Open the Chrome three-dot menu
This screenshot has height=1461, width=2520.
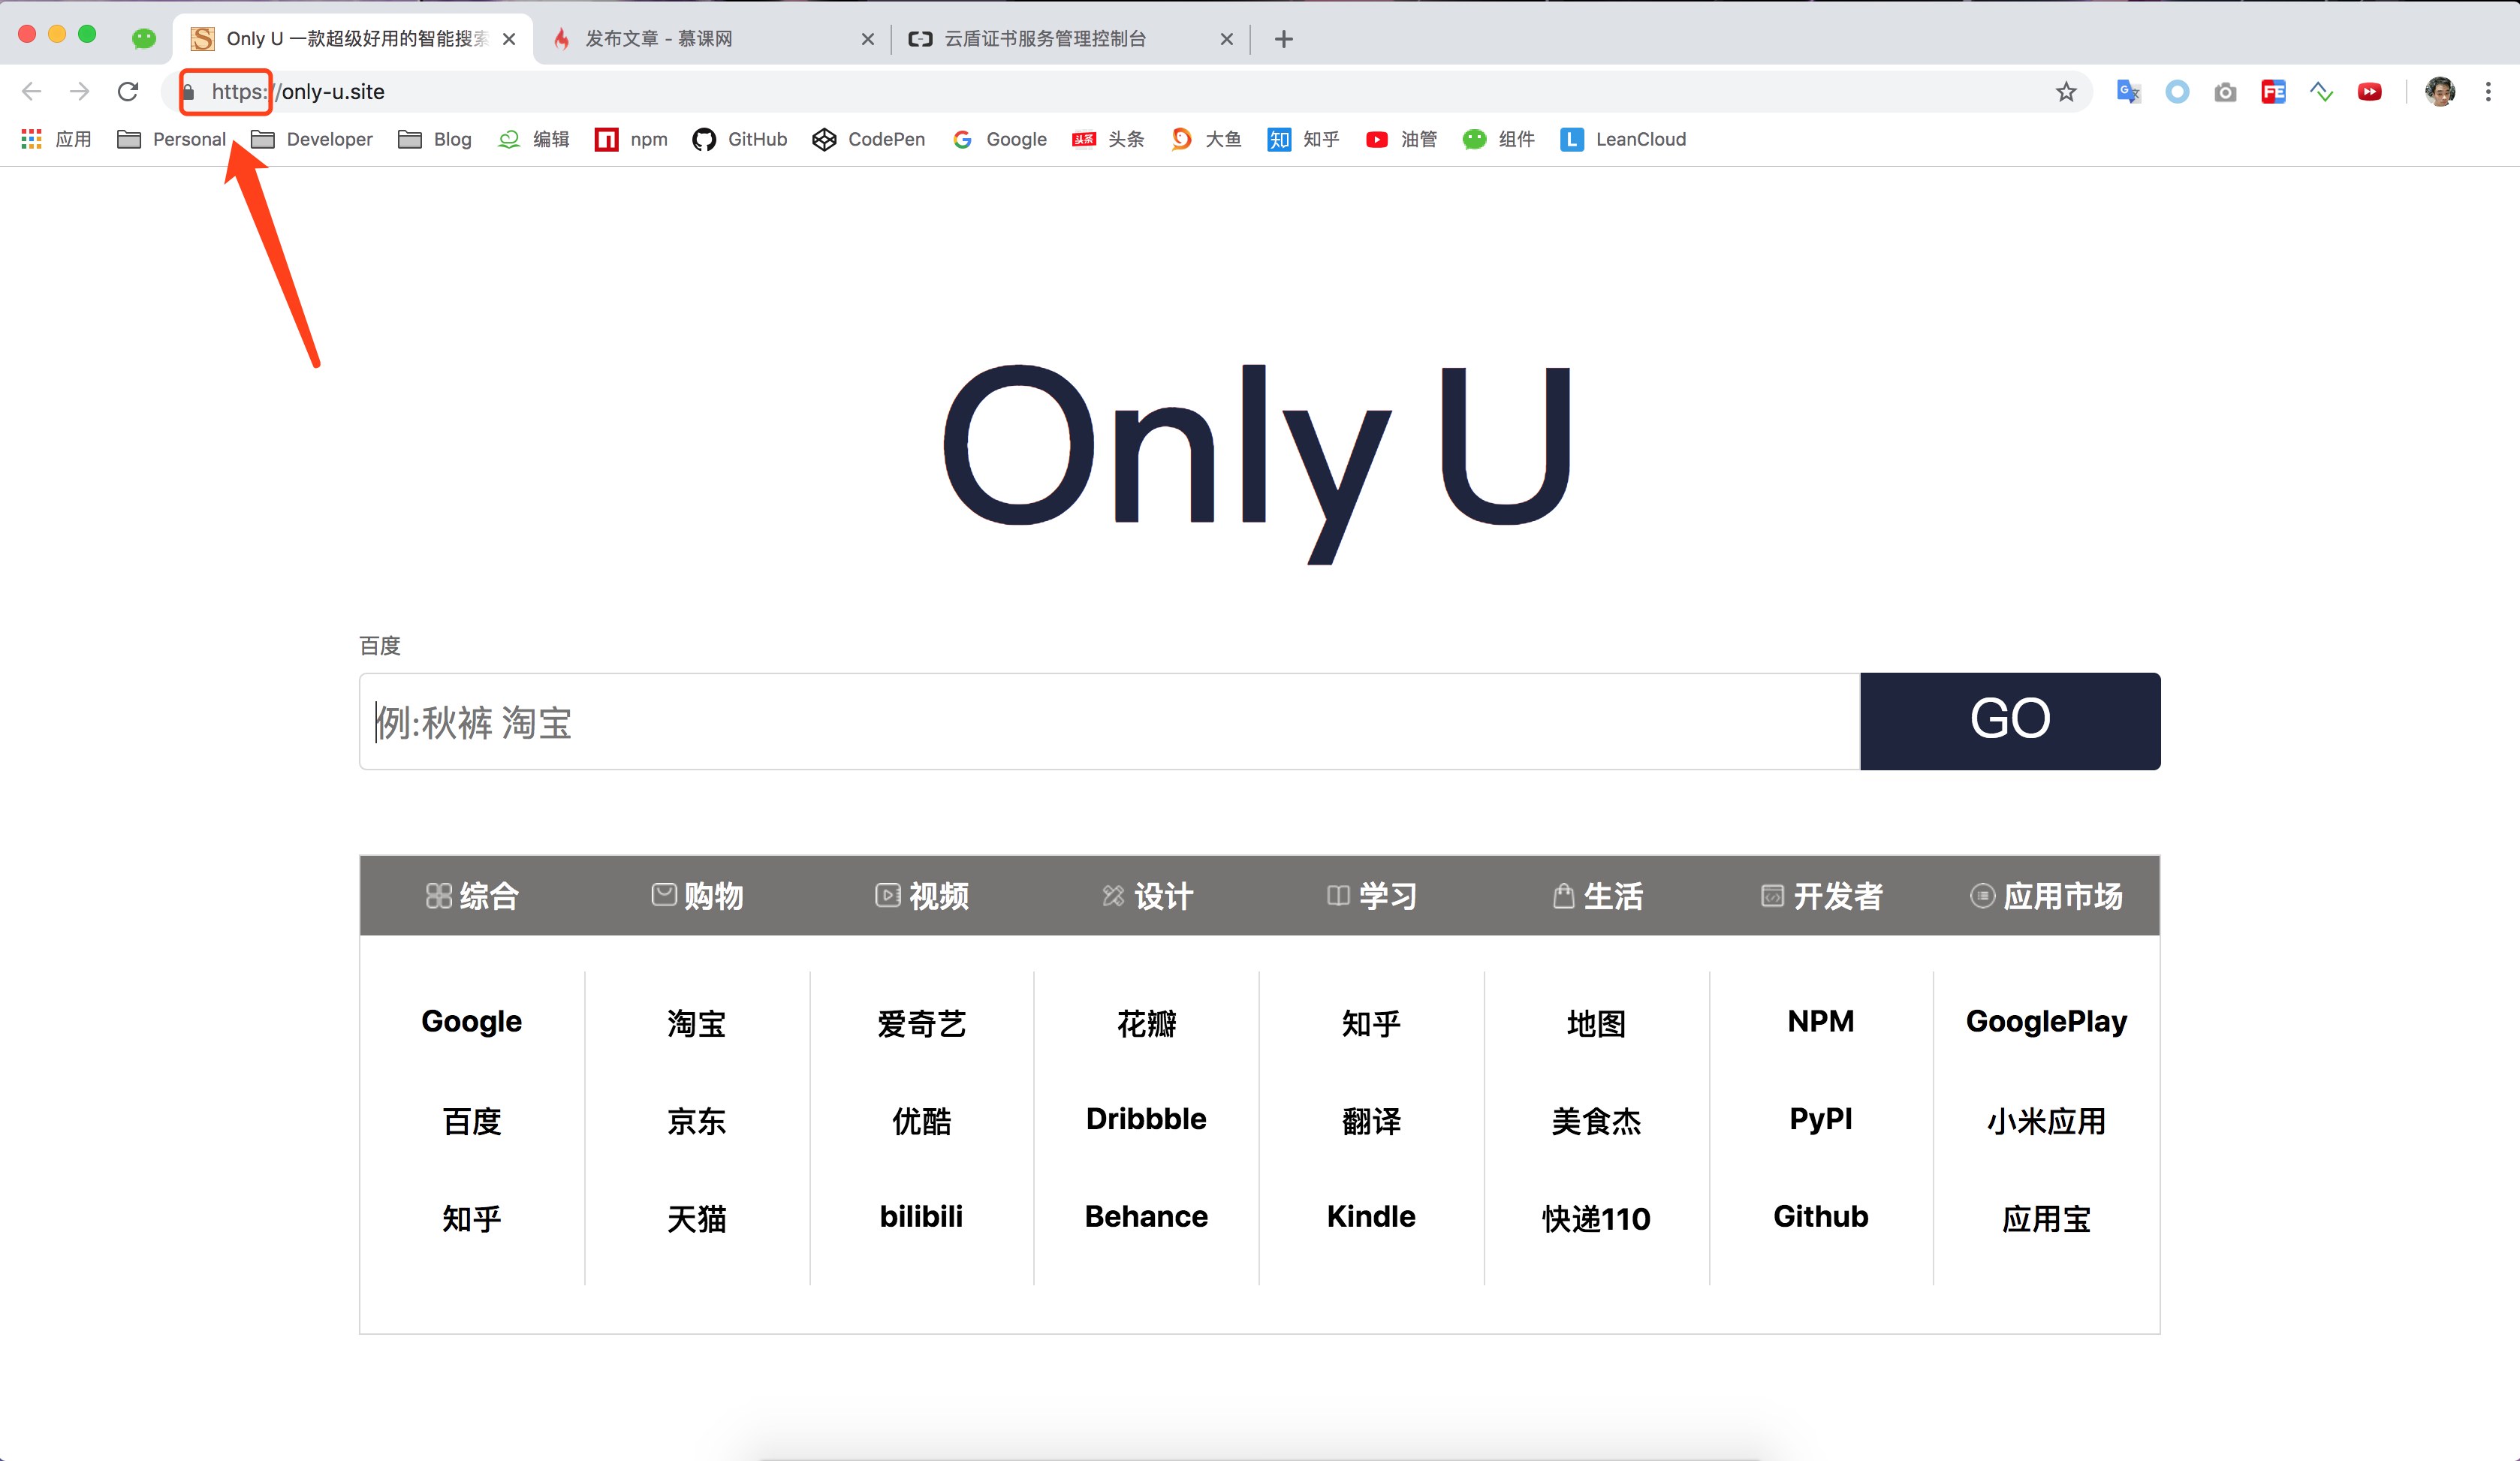2489,92
